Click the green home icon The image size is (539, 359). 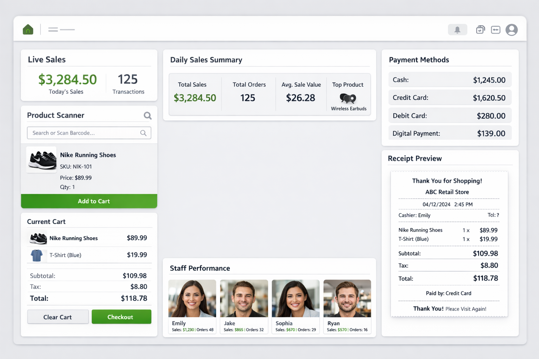(x=28, y=29)
